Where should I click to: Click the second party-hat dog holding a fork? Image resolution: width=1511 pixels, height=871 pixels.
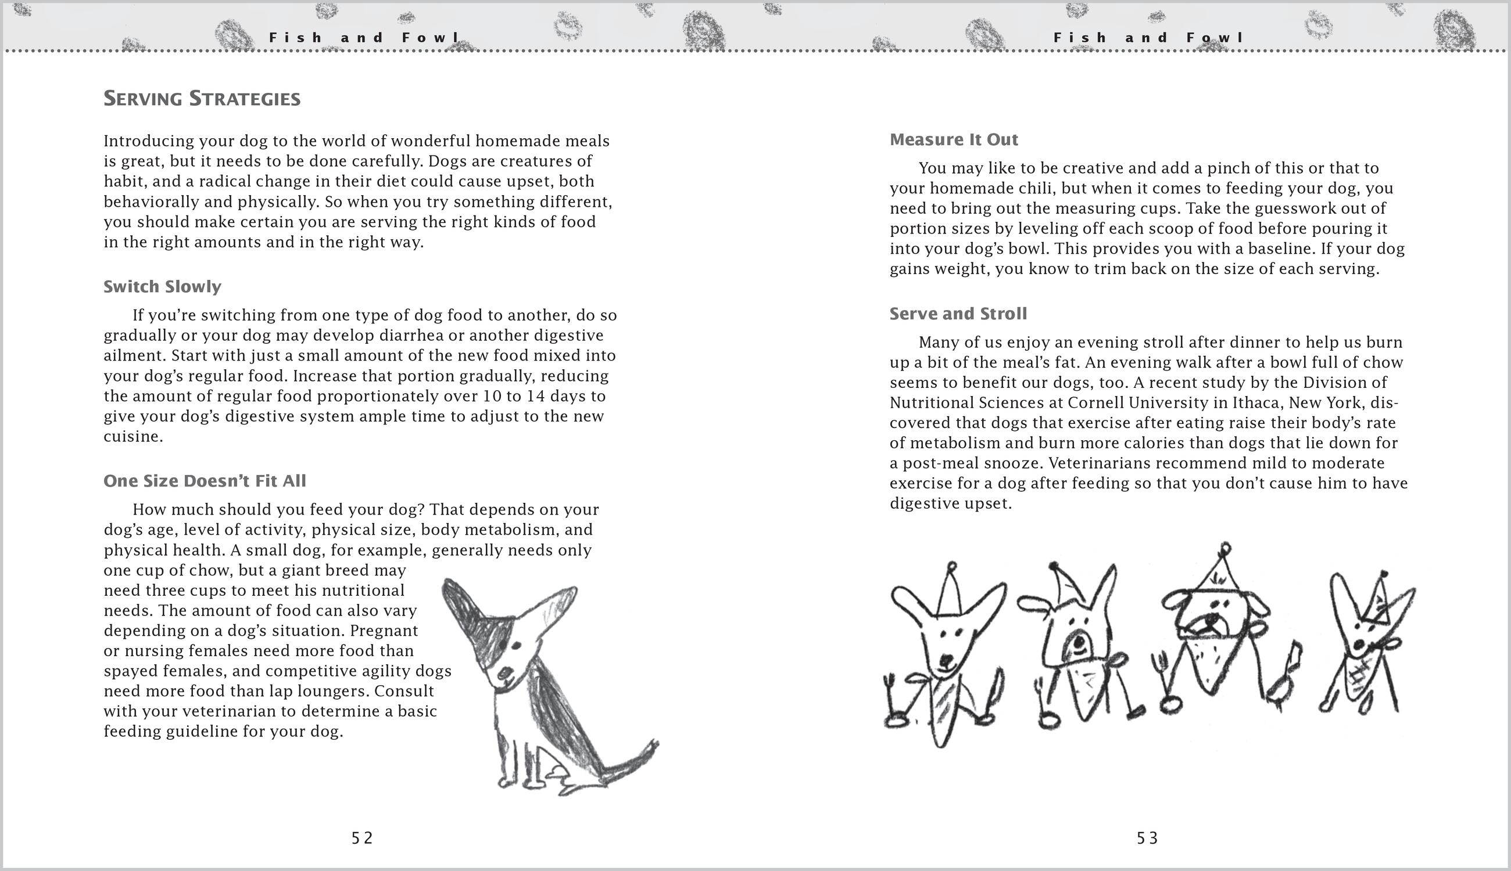1080,646
